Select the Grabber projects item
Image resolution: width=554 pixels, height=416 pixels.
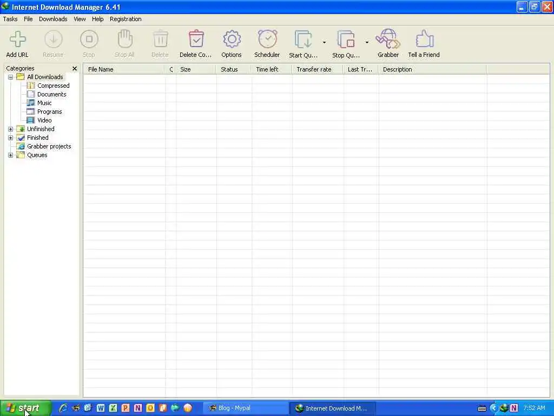49,146
